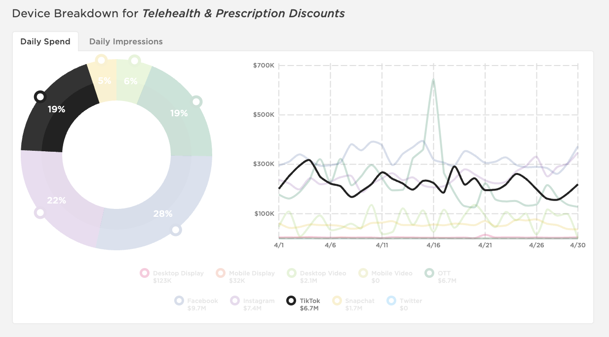Toggle the Snapchat legend marker
The width and height of the screenshot is (609, 337).
(338, 301)
